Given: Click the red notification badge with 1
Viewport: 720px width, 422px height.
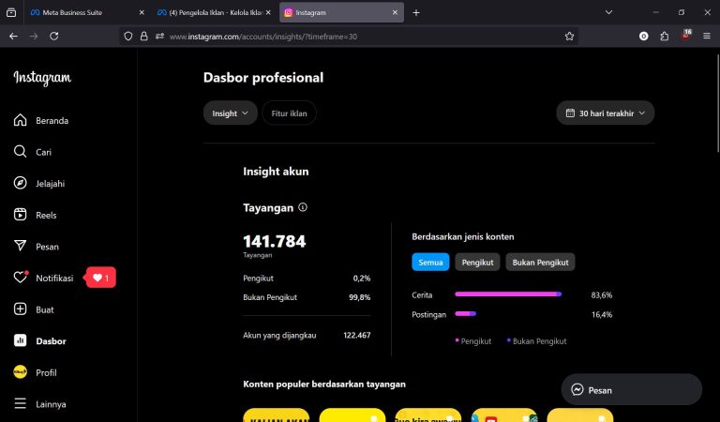Looking at the screenshot, I should pyautogui.click(x=101, y=278).
